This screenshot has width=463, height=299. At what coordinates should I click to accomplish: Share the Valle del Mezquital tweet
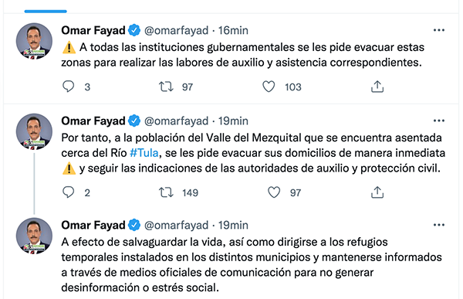[377, 192]
